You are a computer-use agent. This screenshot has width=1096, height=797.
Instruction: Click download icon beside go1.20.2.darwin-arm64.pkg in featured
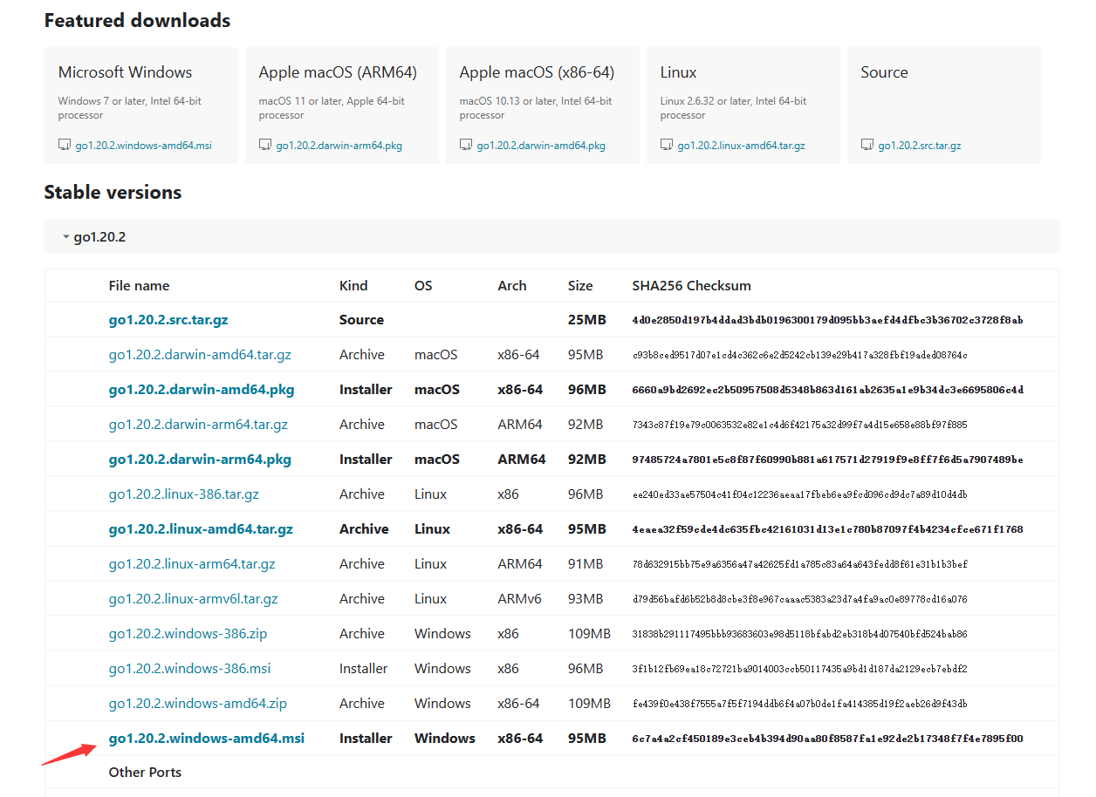point(265,145)
